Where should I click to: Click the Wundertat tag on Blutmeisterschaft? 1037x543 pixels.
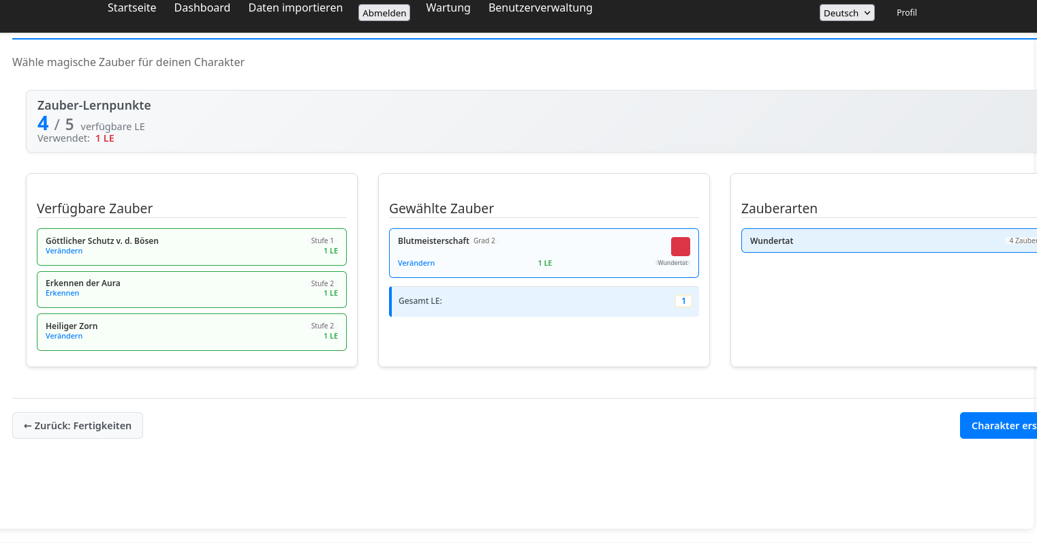click(672, 263)
